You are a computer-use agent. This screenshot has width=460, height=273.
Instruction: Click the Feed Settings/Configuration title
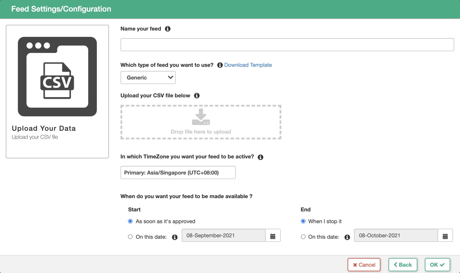point(61,9)
